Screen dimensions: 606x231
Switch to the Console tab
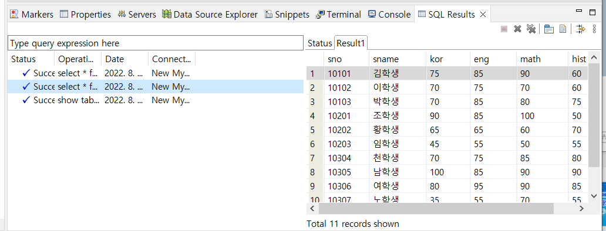[x=389, y=15]
